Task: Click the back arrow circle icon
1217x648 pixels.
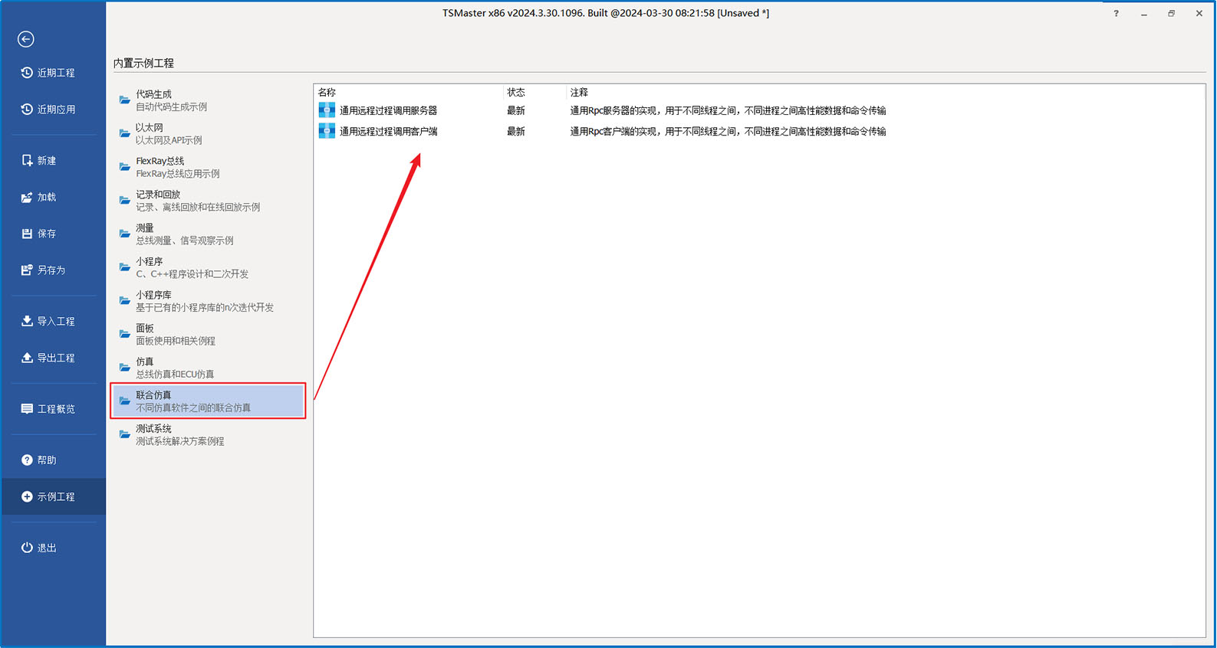Action: coord(26,39)
